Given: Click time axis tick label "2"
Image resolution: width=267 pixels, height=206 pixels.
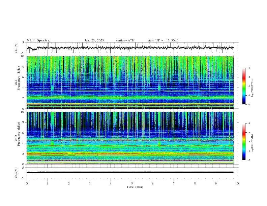Looking at the screenshot, I should click(69, 183).
